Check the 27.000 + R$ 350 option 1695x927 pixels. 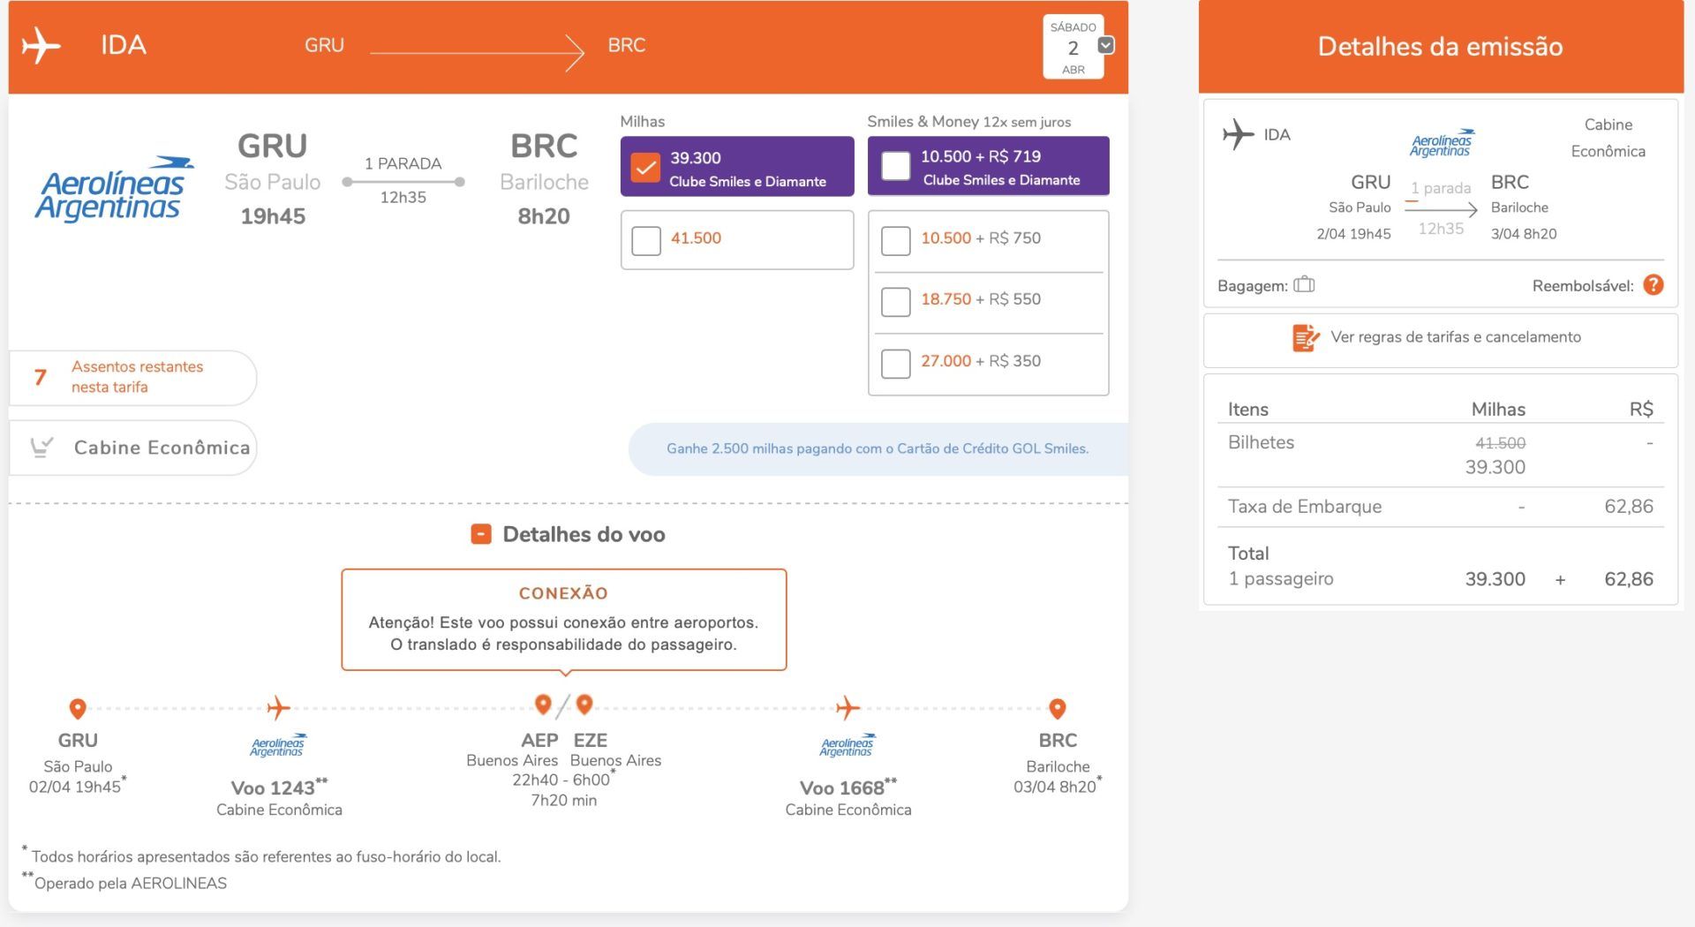[x=895, y=363]
